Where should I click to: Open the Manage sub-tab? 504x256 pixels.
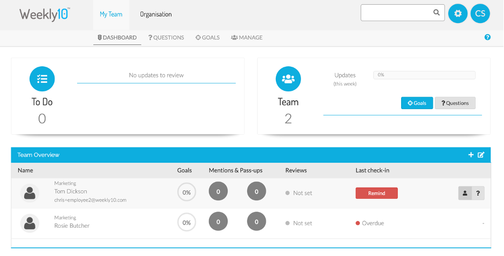click(x=246, y=38)
